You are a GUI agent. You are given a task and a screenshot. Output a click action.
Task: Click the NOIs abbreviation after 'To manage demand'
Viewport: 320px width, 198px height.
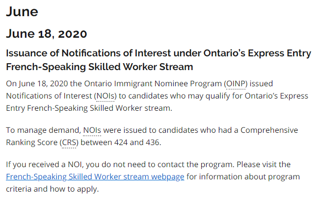91,130
